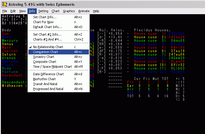Choose Set Chart Info... entry

(x=58, y=17)
